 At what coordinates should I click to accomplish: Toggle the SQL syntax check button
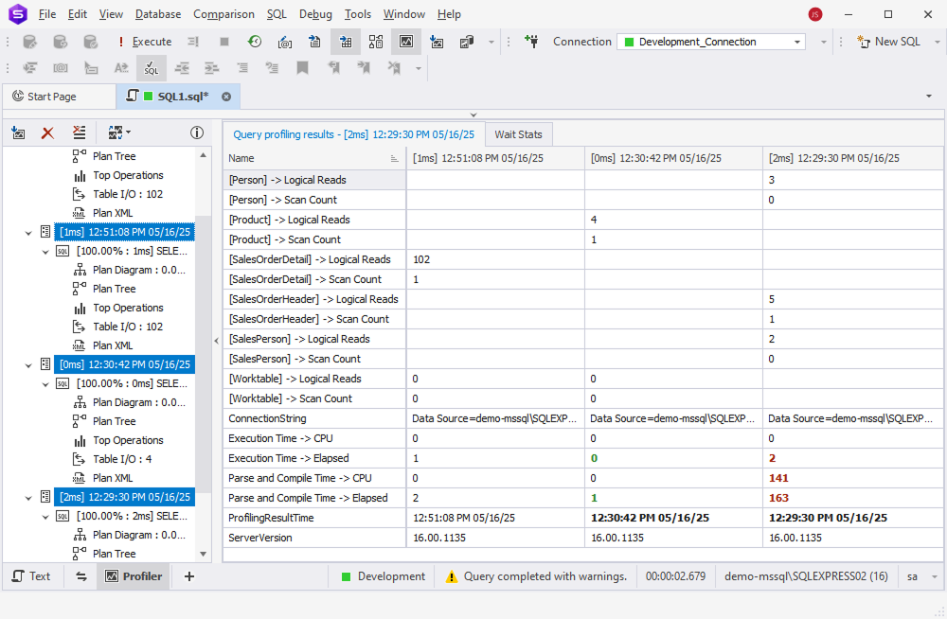pyautogui.click(x=152, y=67)
